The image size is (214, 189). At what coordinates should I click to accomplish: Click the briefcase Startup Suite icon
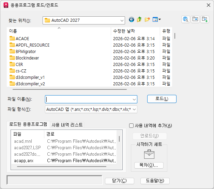point(149,154)
